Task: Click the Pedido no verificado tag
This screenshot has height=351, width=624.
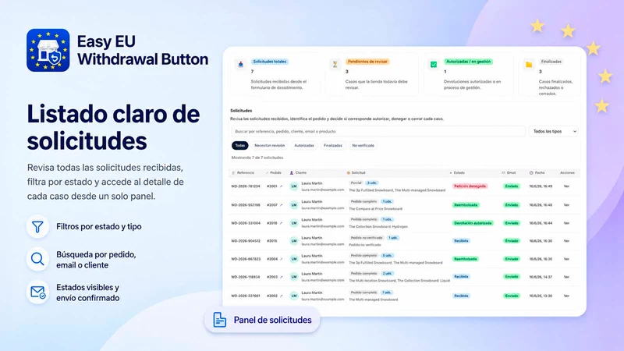Action: pyautogui.click(x=367, y=238)
